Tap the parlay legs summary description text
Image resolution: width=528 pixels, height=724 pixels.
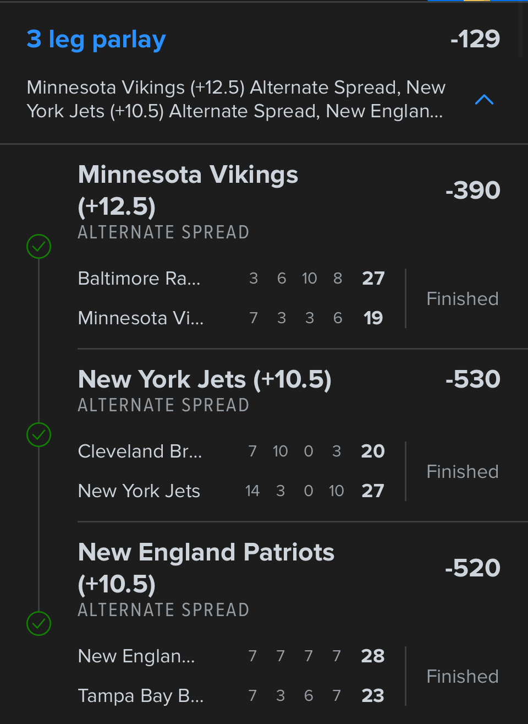pyautogui.click(x=235, y=100)
